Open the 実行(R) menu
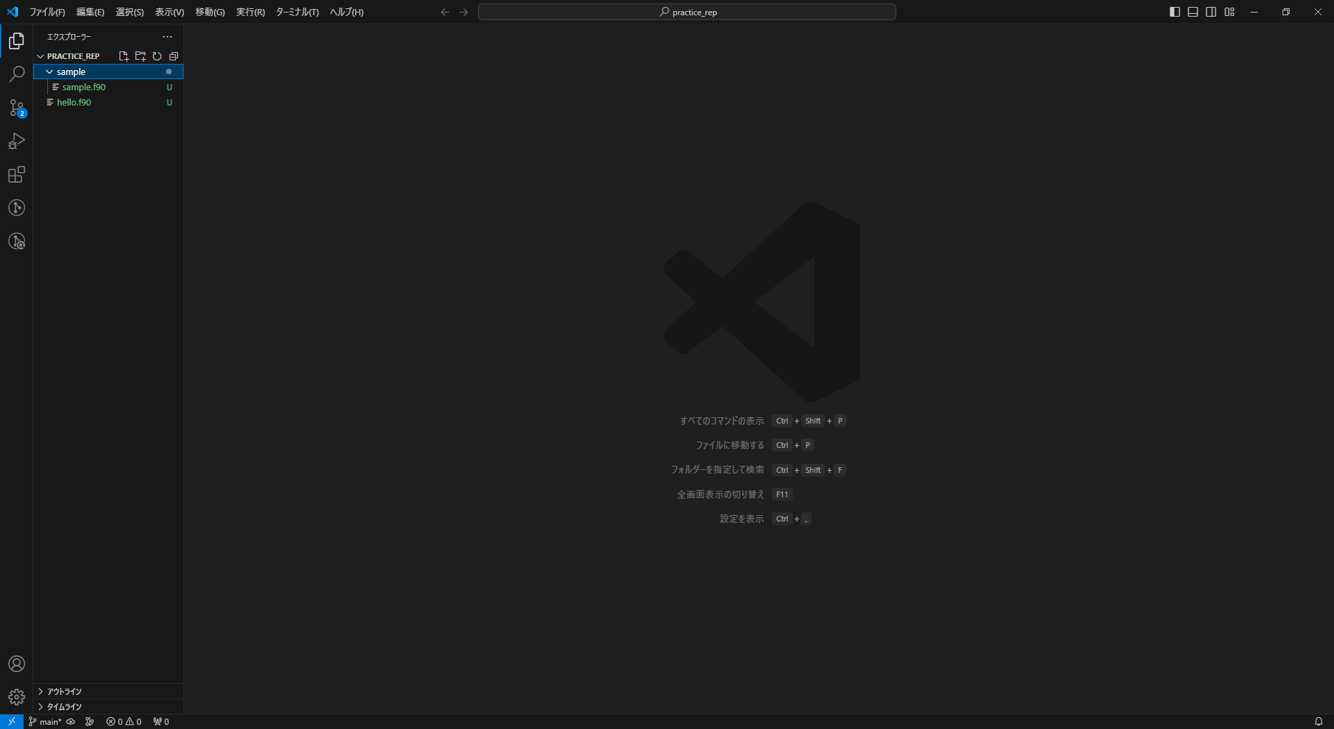This screenshot has width=1334, height=729. 251,12
